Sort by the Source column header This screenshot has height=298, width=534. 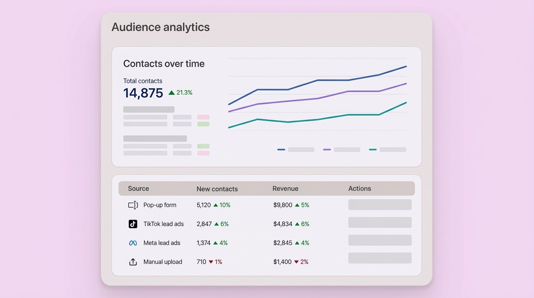click(139, 189)
